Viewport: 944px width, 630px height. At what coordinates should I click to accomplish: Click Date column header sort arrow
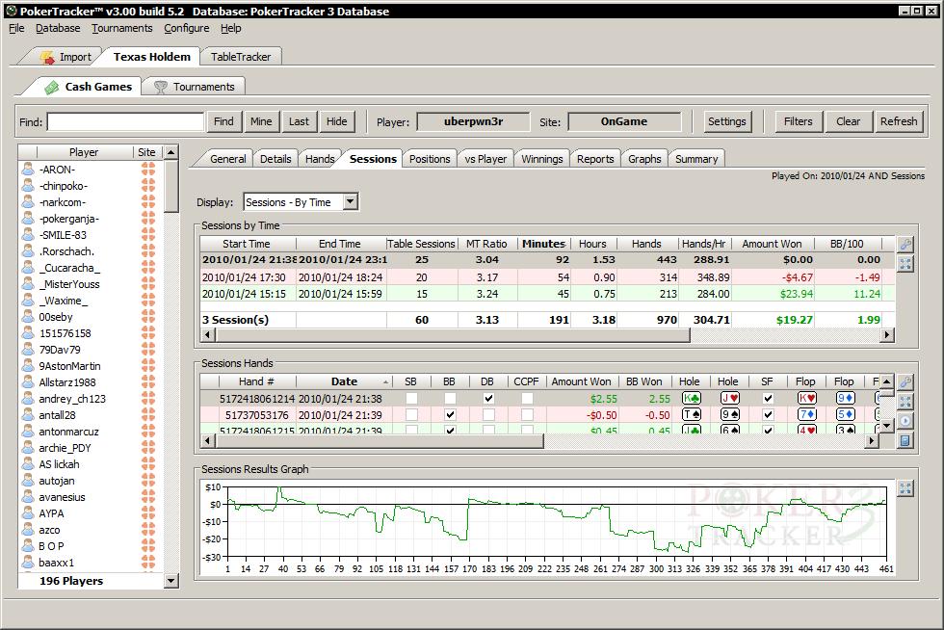385,381
